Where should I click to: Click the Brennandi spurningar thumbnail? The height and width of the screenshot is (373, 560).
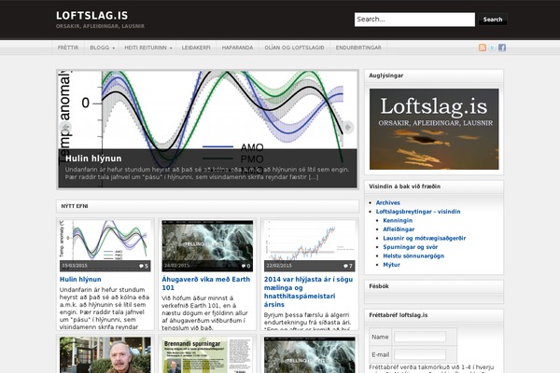[x=207, y=354]
